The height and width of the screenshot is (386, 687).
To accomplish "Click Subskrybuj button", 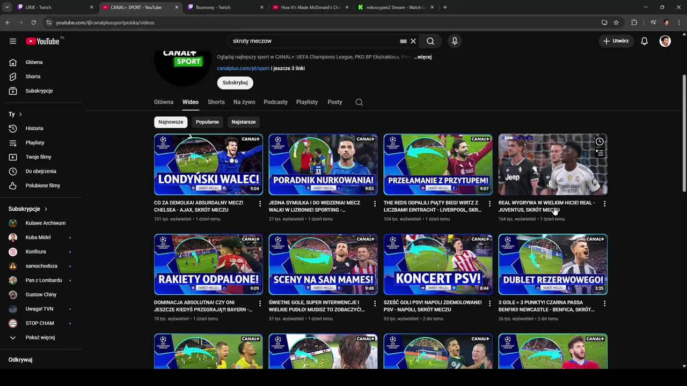I will [x=235, y=83].
